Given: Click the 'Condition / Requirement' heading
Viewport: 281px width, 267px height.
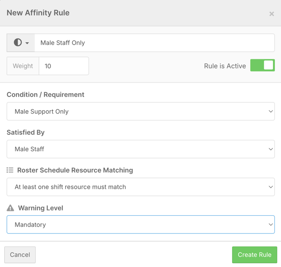Looking at the screenshot, I should pyautogui.click(x=45, y=95).
